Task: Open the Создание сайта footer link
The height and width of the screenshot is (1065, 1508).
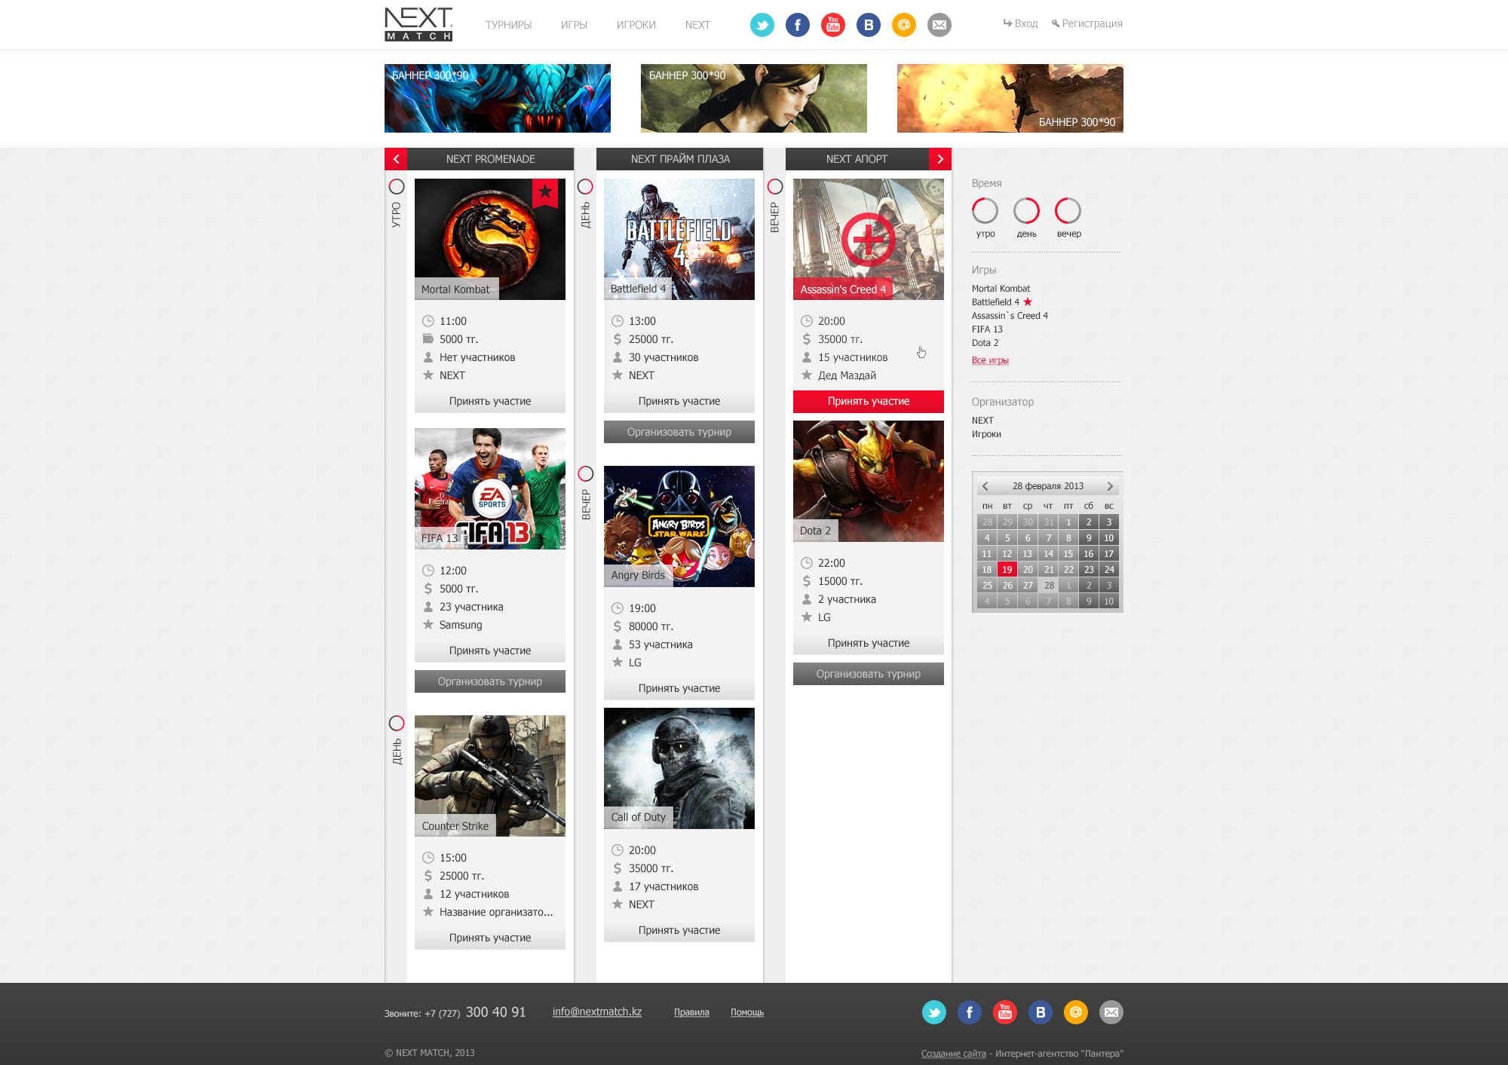Action: click(x=953, y=1054)
